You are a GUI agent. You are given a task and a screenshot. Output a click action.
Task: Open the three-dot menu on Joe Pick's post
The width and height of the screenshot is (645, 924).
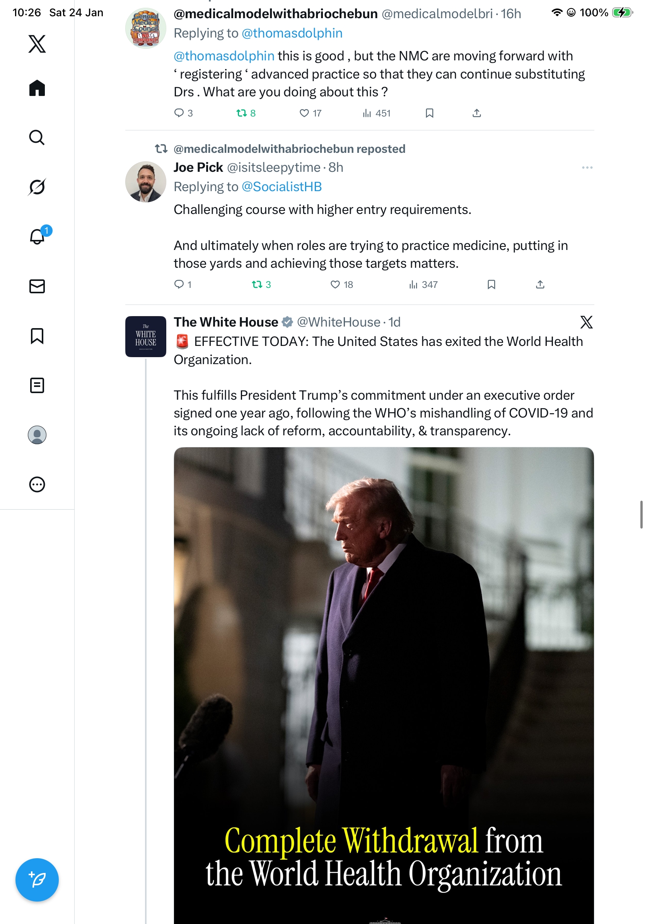pyautogui.click(x=587, y=168)
